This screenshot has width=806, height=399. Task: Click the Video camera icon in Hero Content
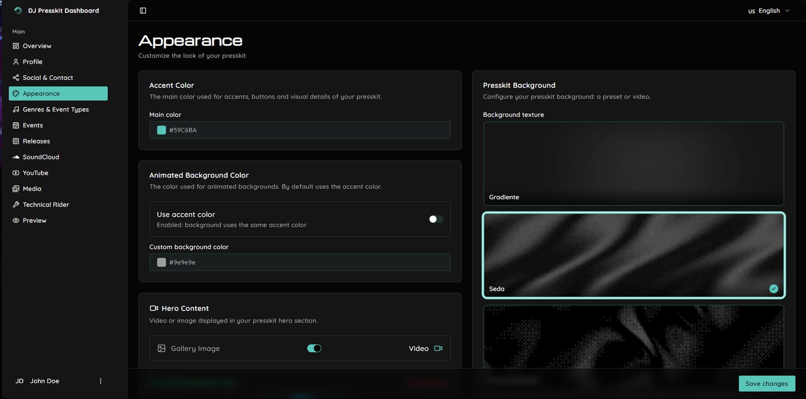438,348
